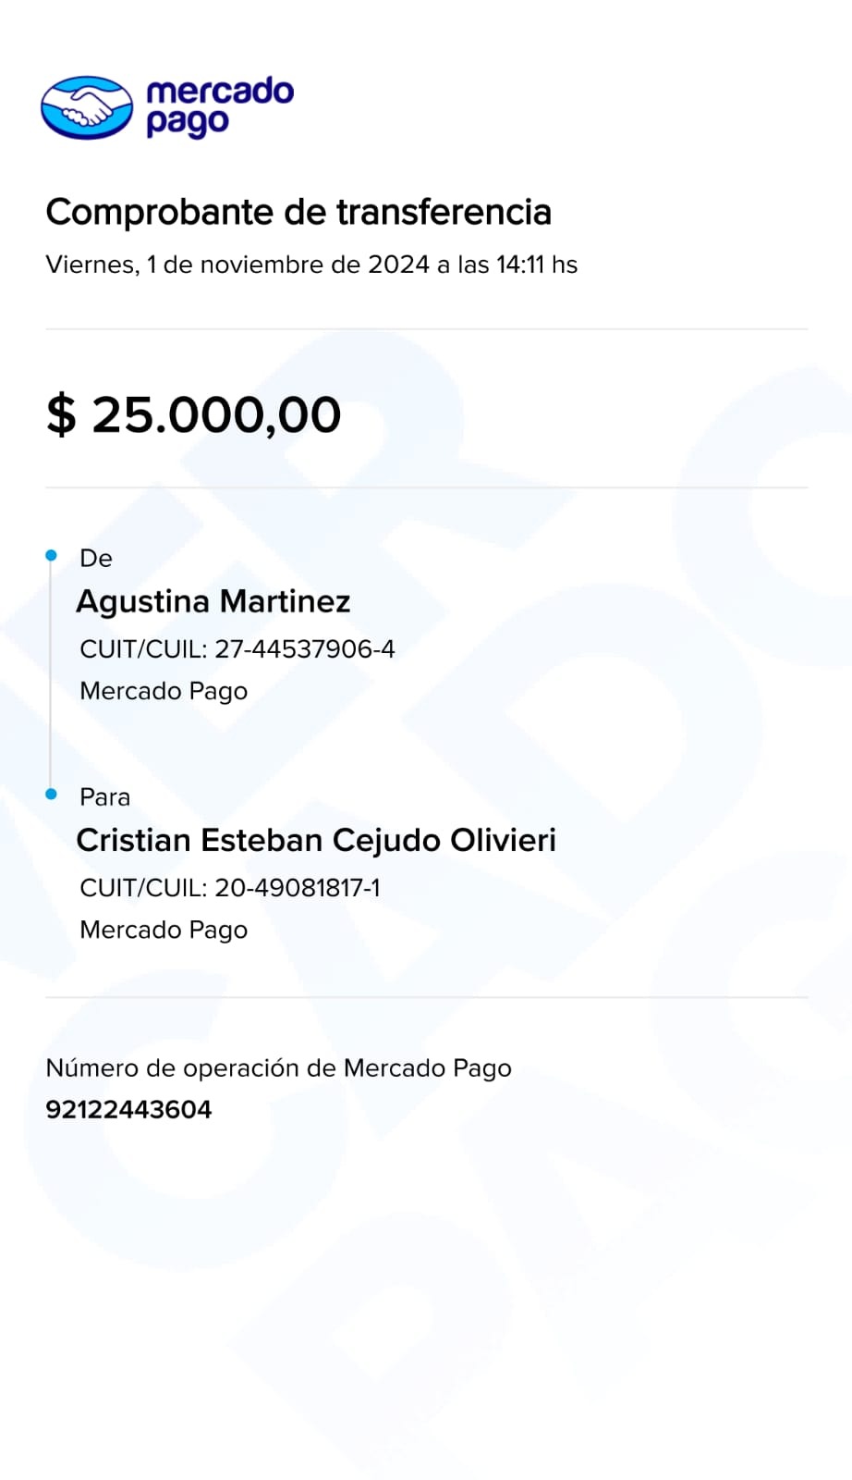
Task: Select the sender name Agustina Martinez
Action: [x=213, y=601]
